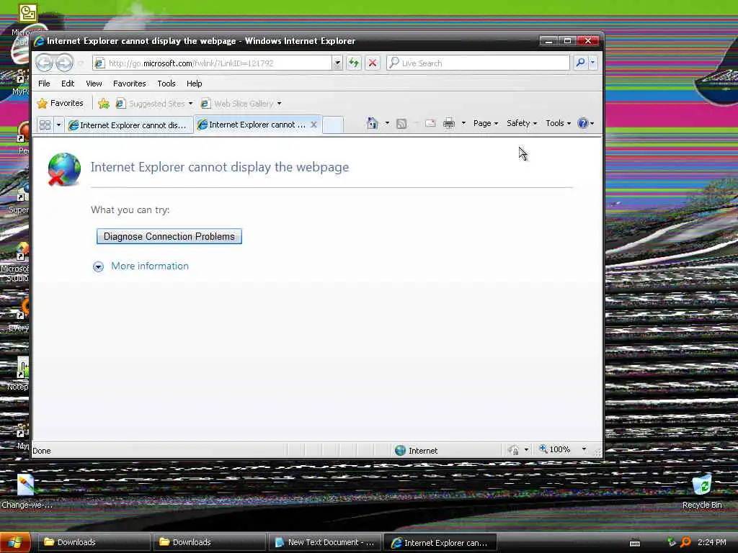The height and width of the screenshot is (553, 738).
Task: Open the Tools menu in menu bar
Action: tap(166, 84)
